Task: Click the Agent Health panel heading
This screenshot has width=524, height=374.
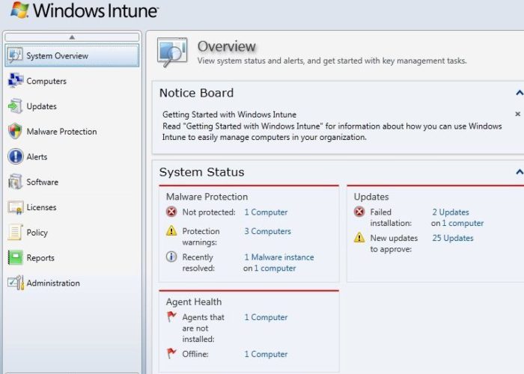Action: (x=194, y=302)
